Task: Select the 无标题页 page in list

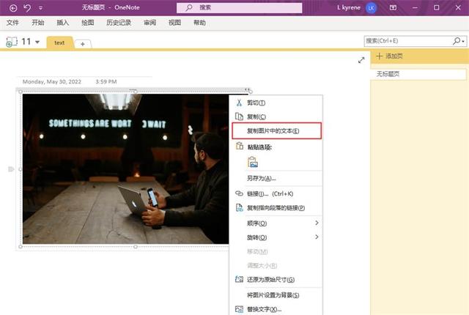Action: 418,74
